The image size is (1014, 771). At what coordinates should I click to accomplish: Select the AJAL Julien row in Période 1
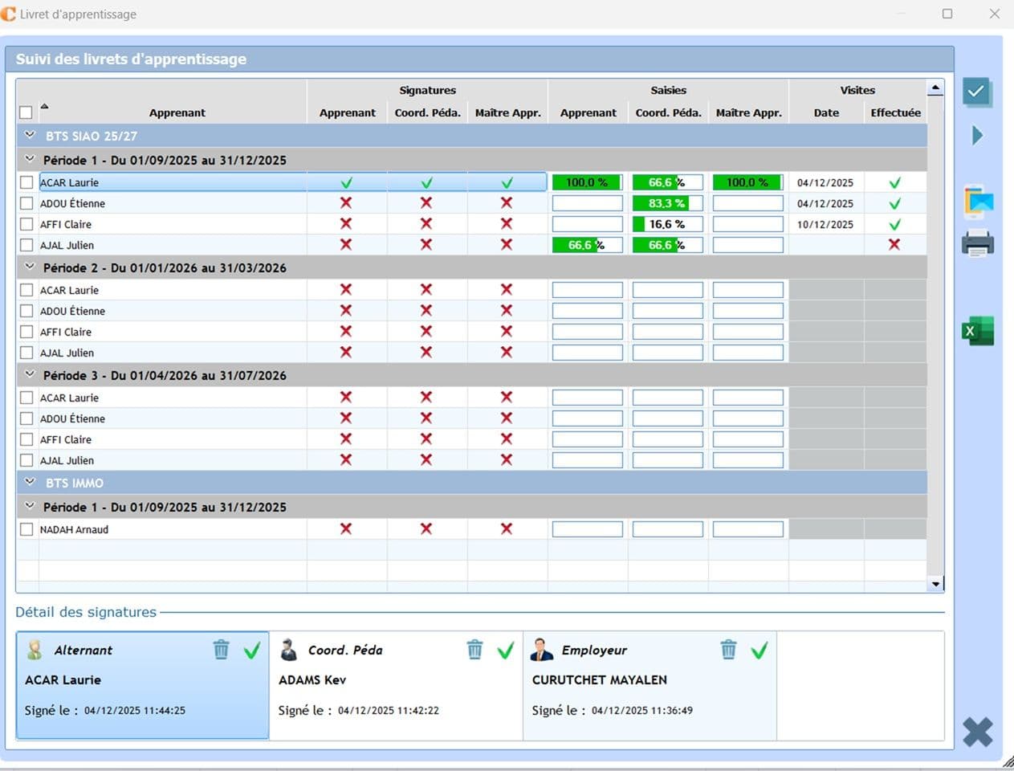(67, 246)
